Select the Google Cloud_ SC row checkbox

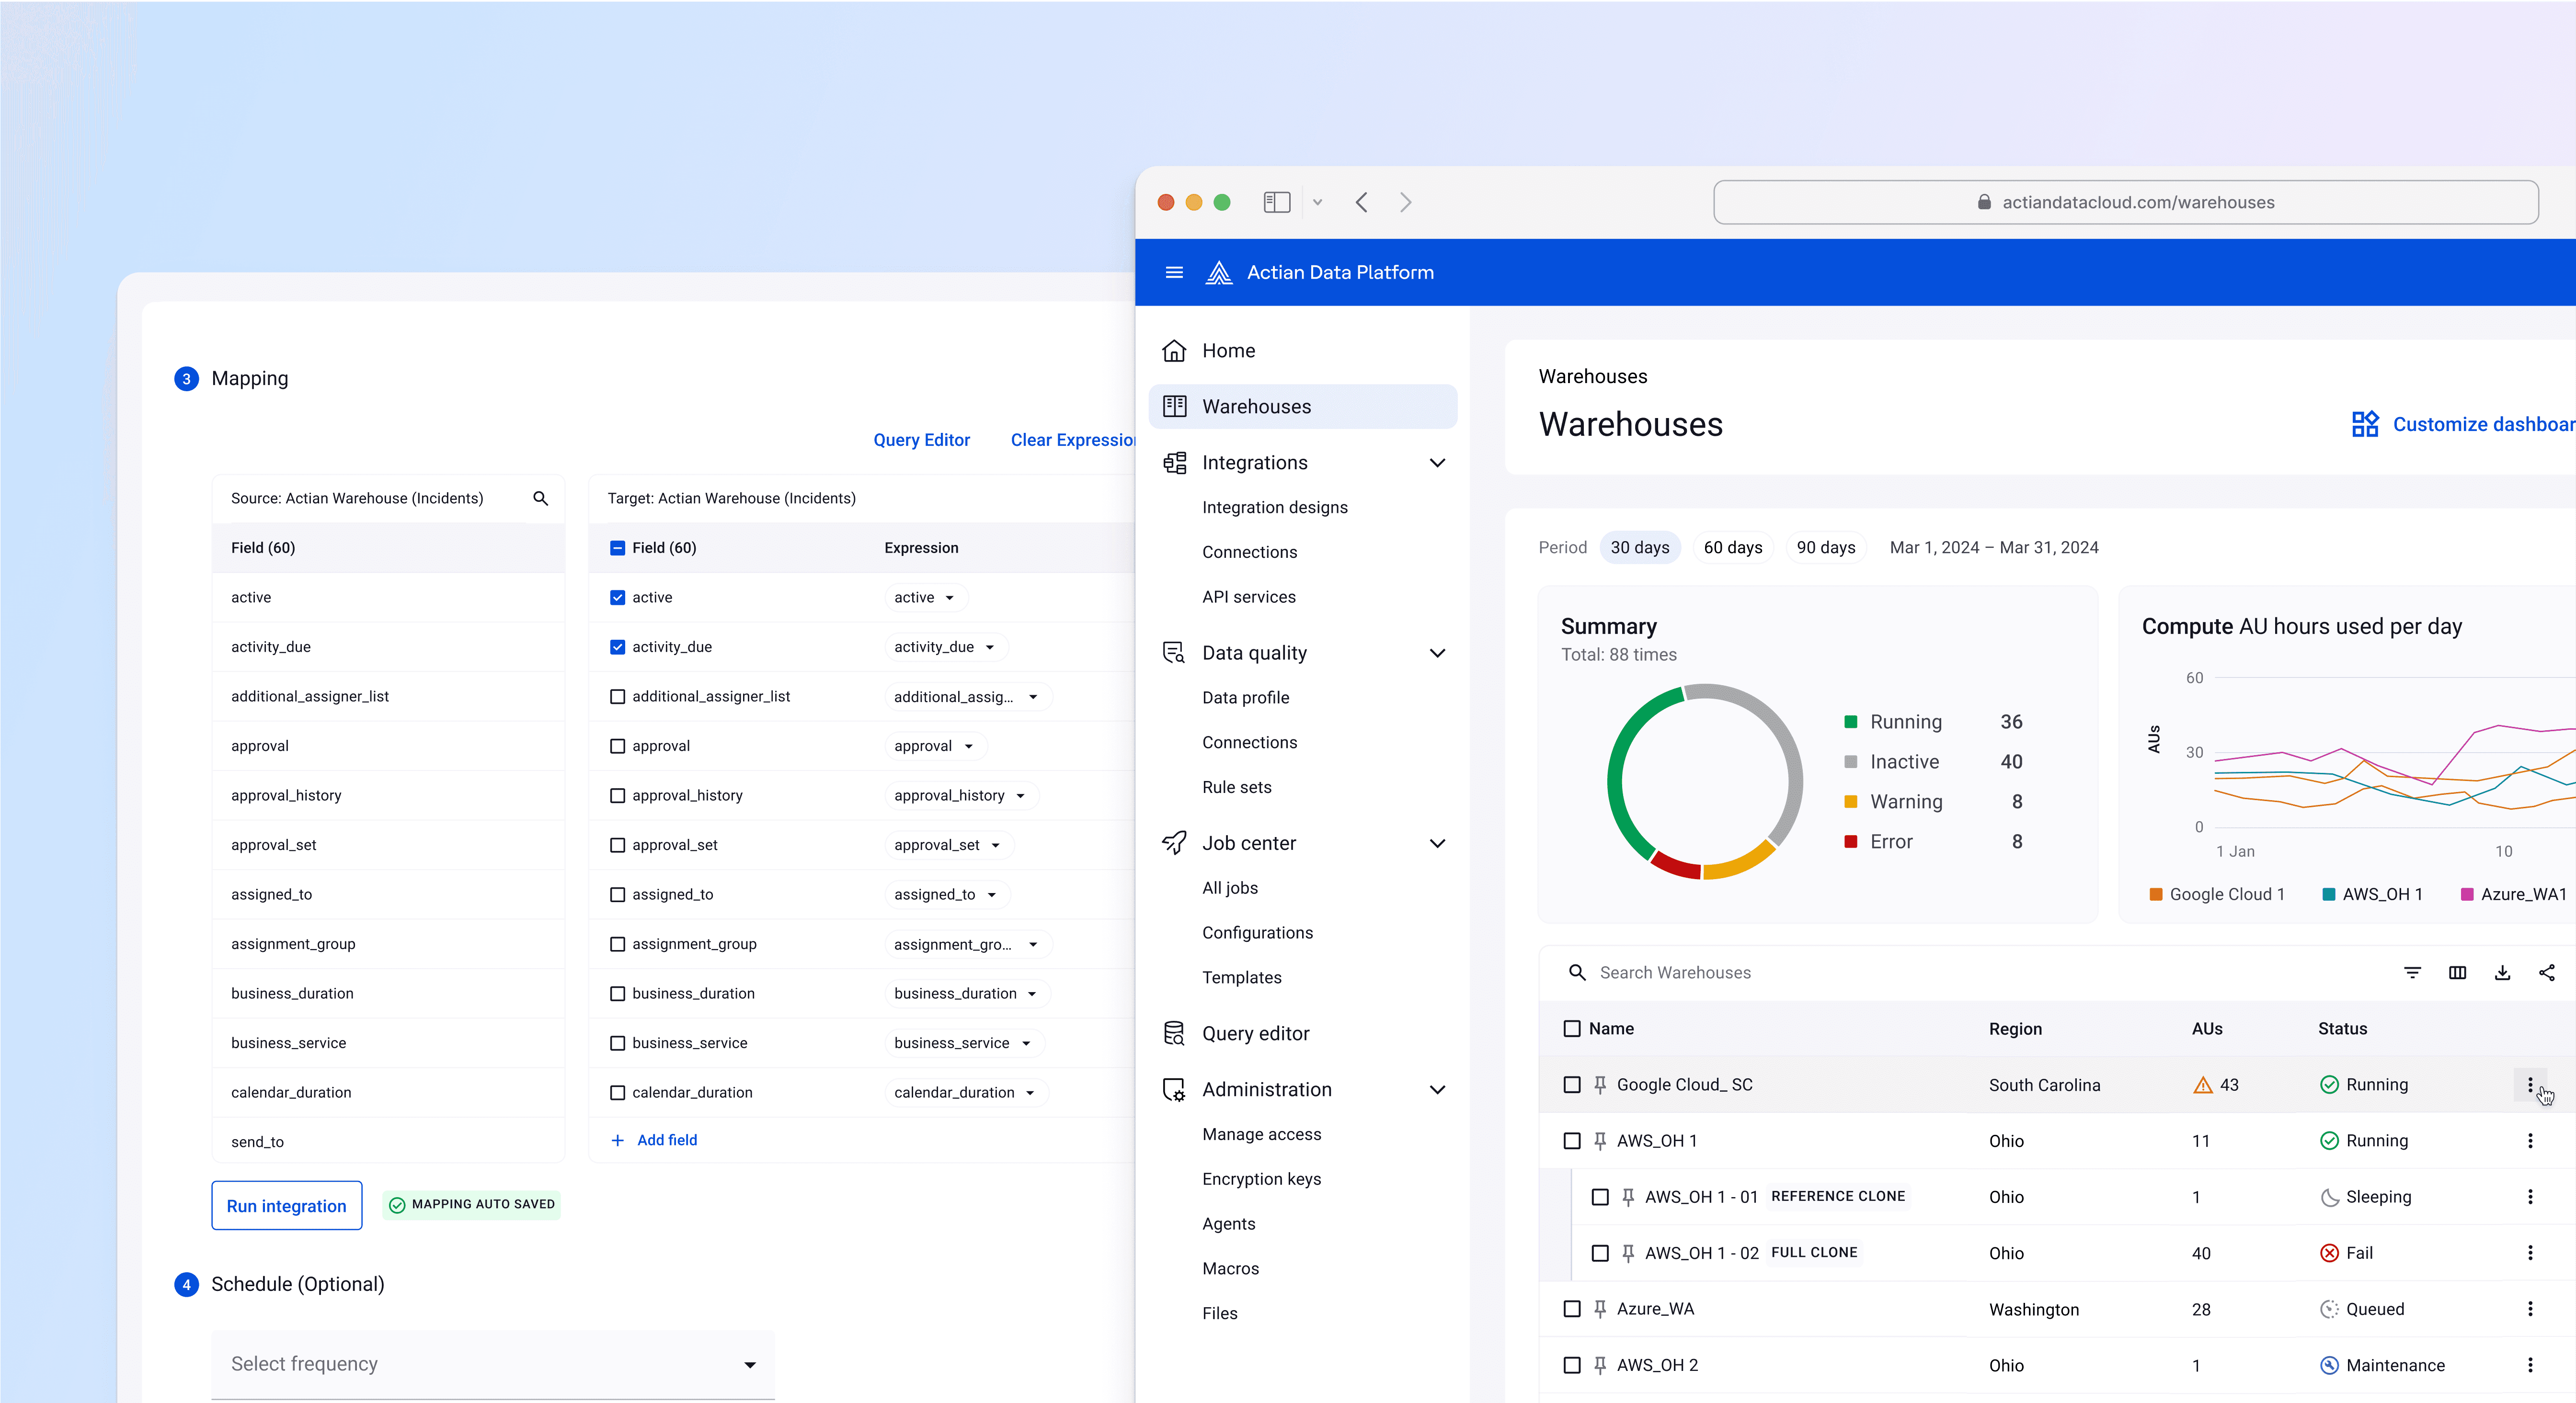pos(1572,1084)
